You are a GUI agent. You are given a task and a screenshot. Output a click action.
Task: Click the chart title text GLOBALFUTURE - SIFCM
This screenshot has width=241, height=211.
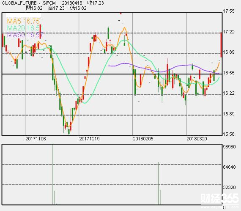[29, 3]
